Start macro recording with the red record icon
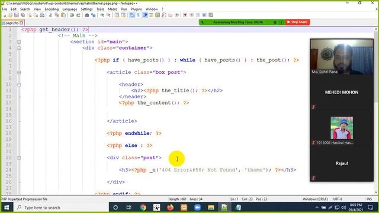The height and width of the screenshot is (213, 379). pos(185,15)
